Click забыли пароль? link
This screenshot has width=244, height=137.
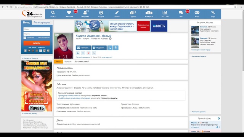coord(44,38)
